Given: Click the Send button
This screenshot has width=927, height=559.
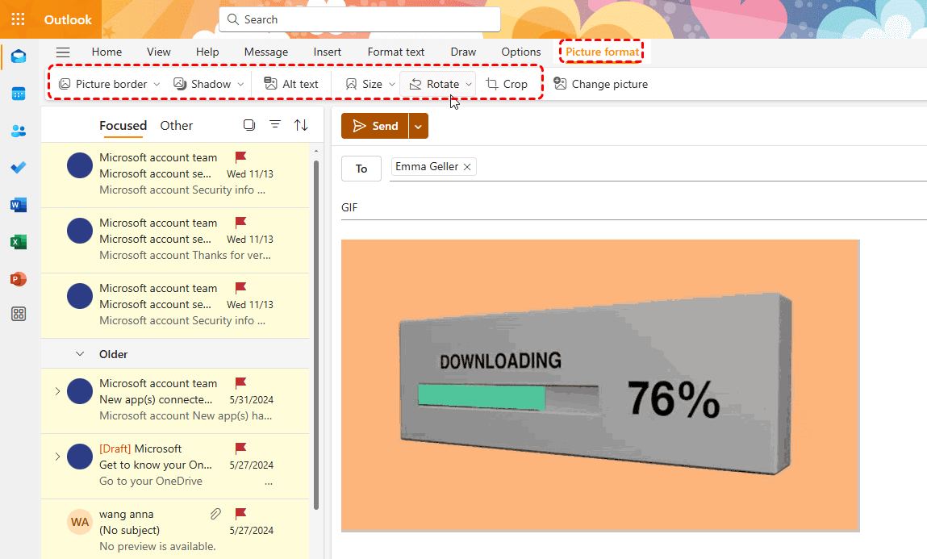Looking at the screenshot, I should pyautogui.click(x=375, y=126).
